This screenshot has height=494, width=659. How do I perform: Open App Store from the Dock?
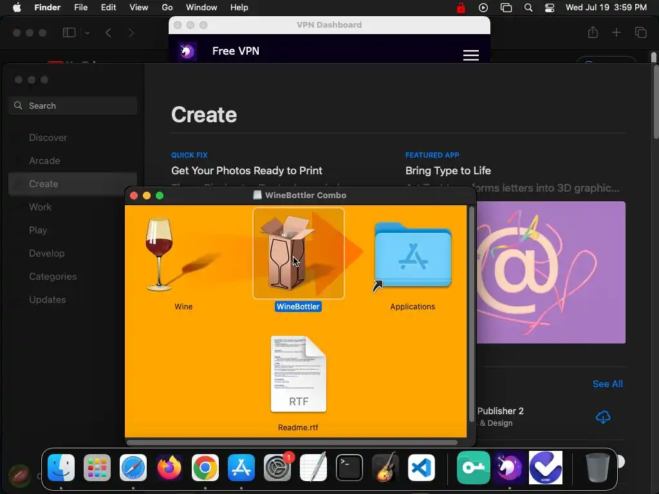tap(241, 468)
